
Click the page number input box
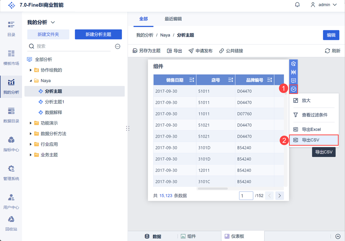(x=246, y=195)
